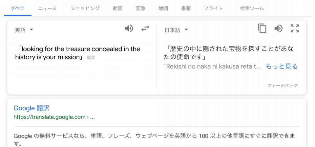Image resolution: width=315 pixels, height=147 pixels.
Task: Select the フライト tab
Action: (x=213, y=9)
